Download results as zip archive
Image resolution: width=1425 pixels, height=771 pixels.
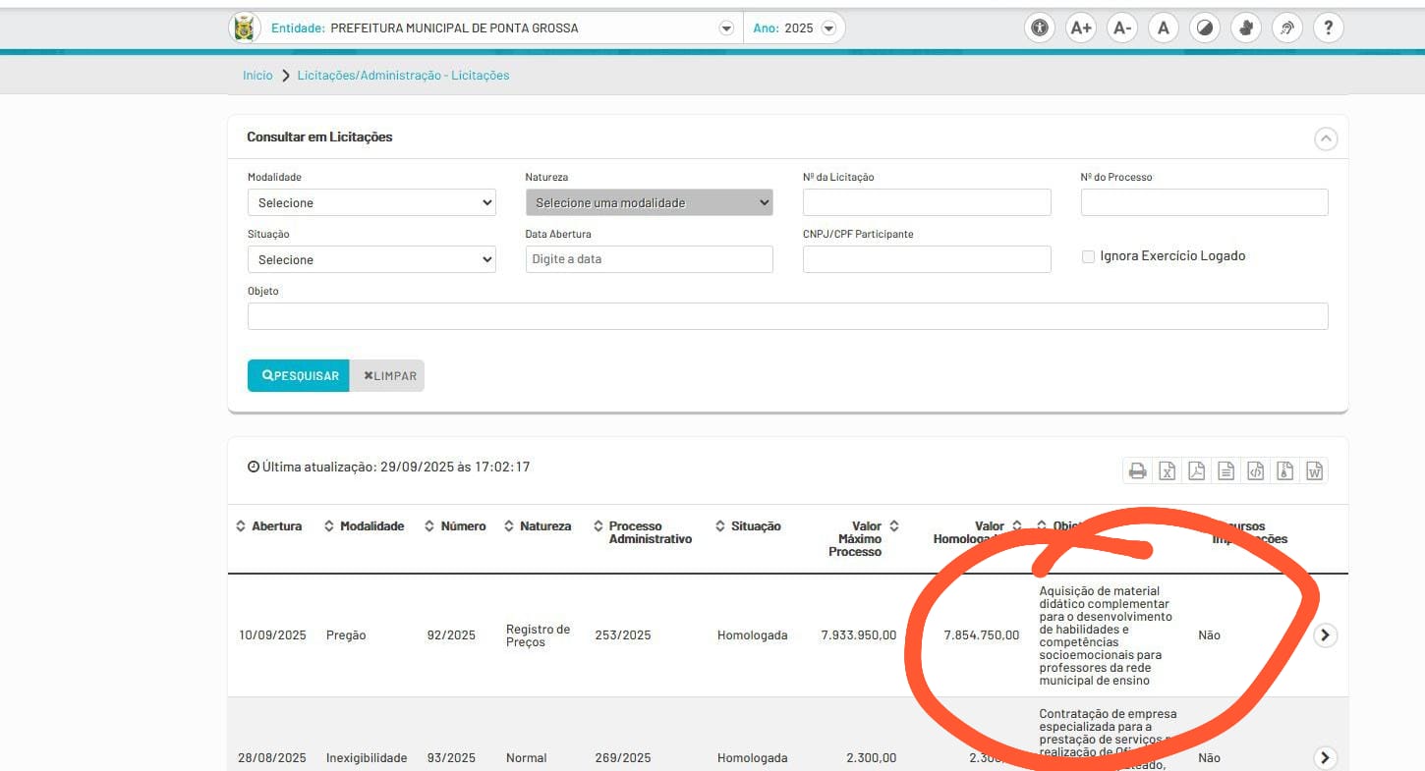pyautogui.click(x=1284, y=470)
